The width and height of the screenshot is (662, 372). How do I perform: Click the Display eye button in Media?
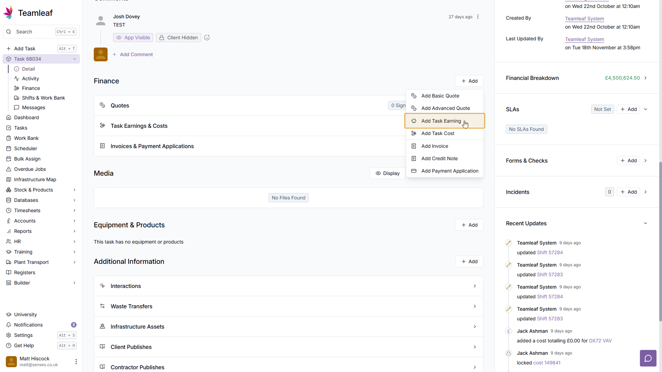tap(387, 173)
